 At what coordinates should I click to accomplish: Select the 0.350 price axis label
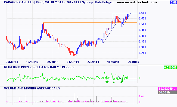pos(142,41)
